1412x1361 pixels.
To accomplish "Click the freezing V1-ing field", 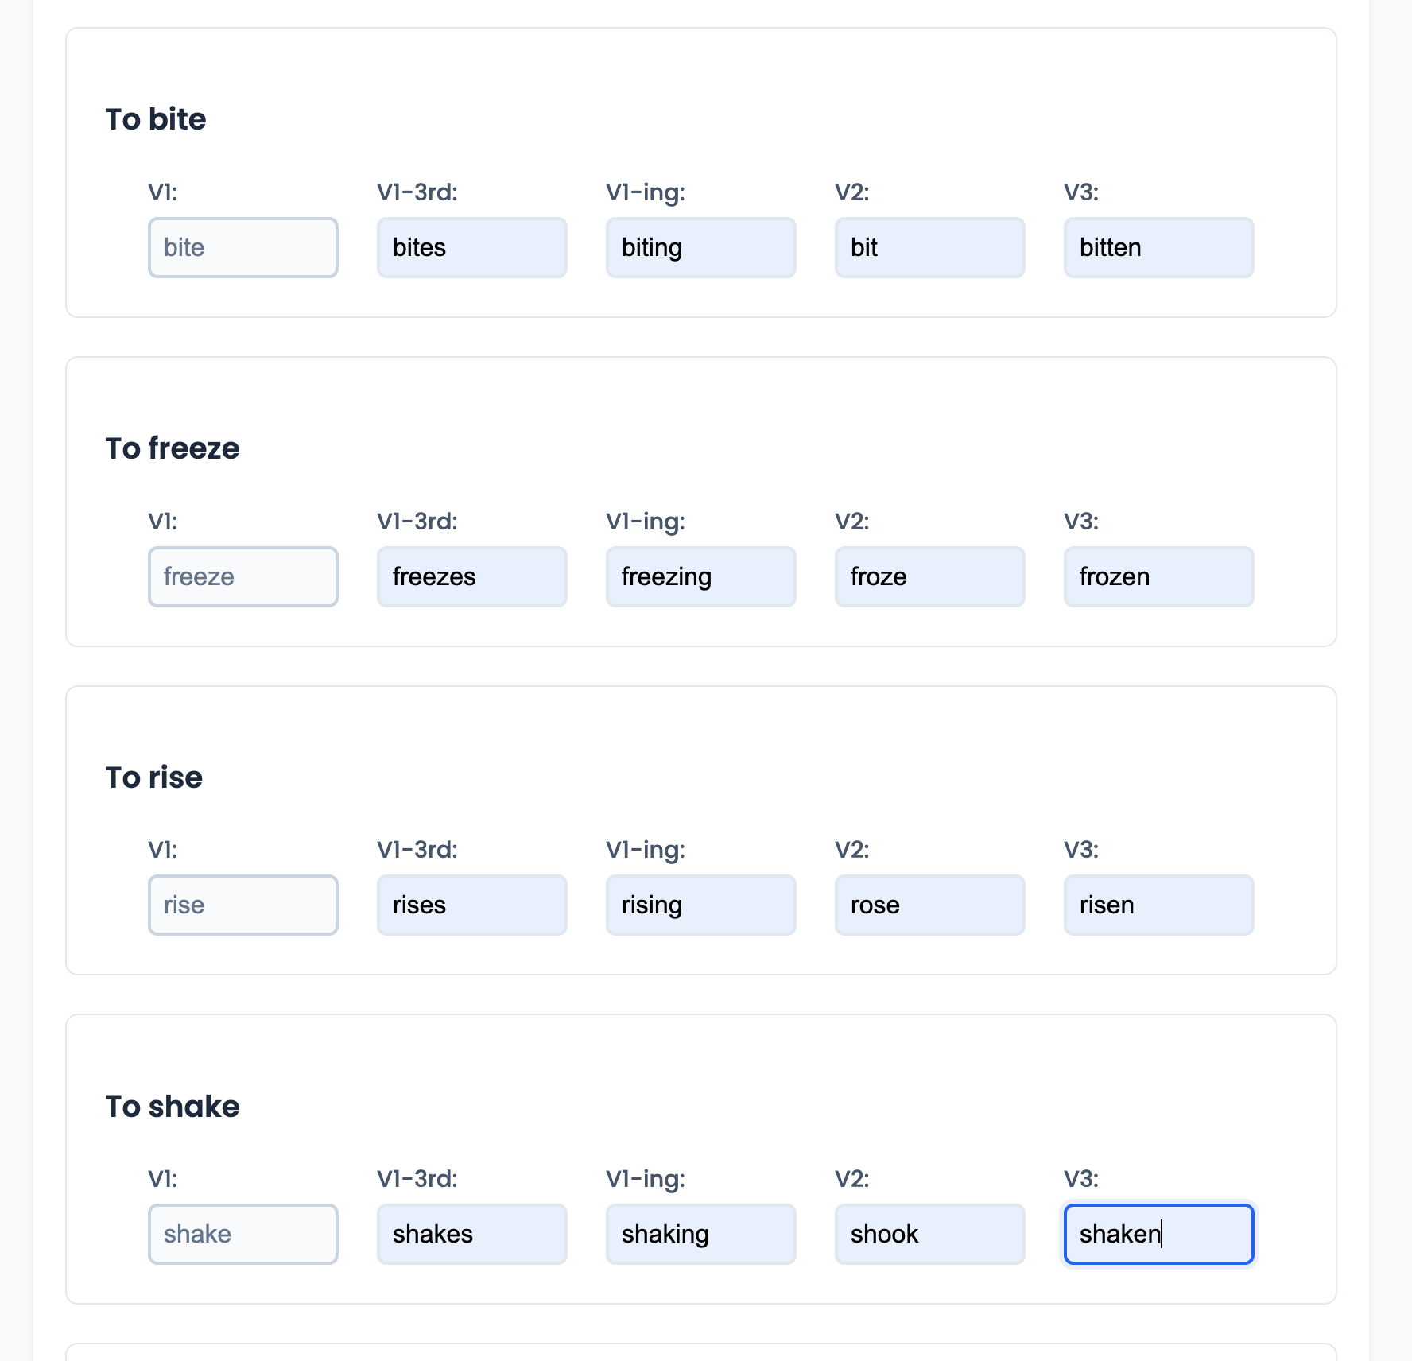I will 700,576.
